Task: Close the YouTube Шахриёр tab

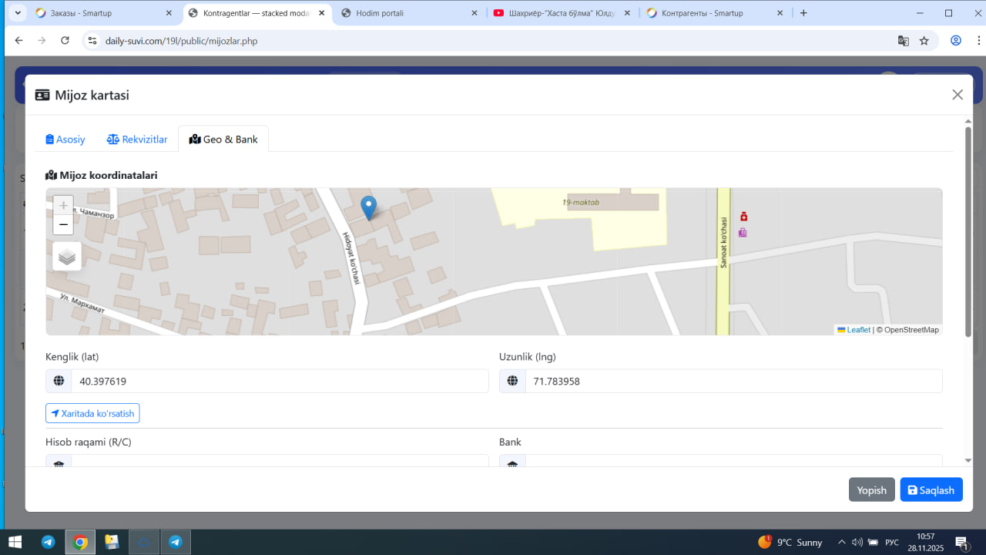Action: [x=627, y=13]
